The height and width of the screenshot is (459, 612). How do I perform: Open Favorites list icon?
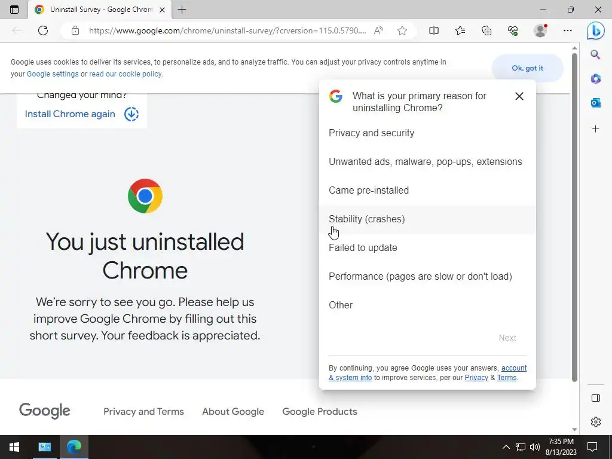tap(460, 30)
